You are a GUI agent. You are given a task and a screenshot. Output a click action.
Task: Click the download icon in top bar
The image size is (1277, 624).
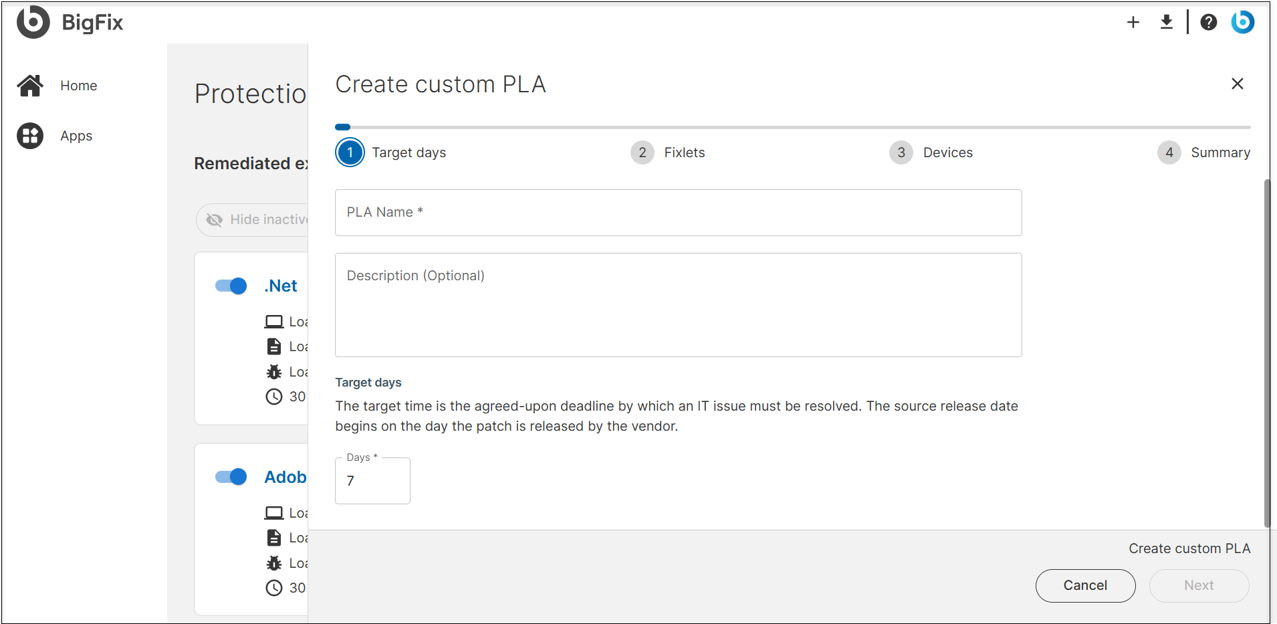click(1167, 22)
